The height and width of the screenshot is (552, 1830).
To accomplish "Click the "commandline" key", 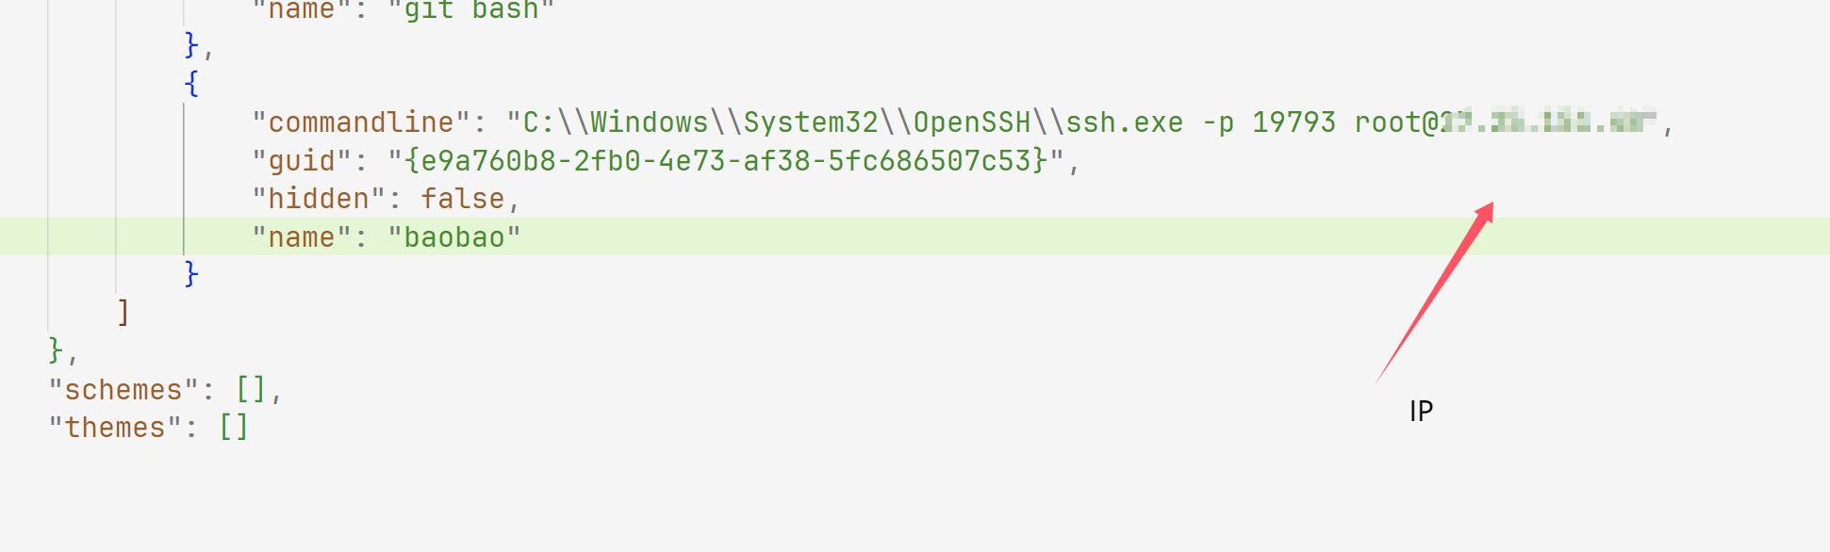I will (361, 122).
